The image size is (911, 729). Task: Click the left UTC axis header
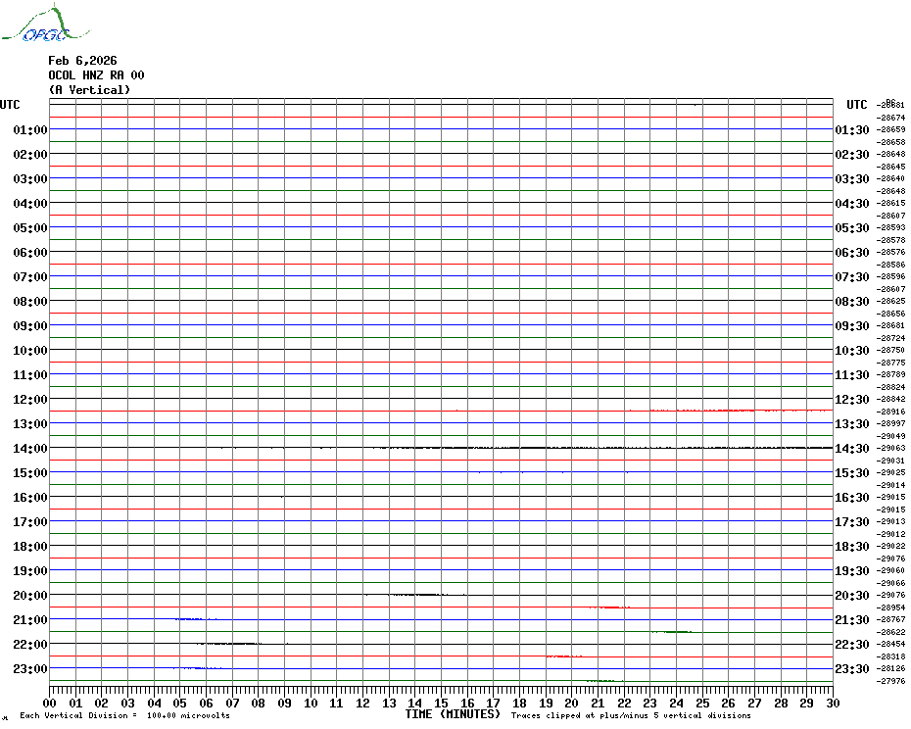(x=10, y=105)
